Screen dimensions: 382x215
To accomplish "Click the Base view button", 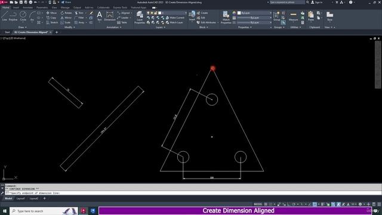I will [x=329, y=16].
